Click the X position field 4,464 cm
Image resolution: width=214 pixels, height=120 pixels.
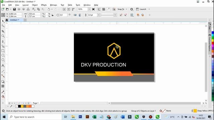pyautogui.click(x=15, y=14)
